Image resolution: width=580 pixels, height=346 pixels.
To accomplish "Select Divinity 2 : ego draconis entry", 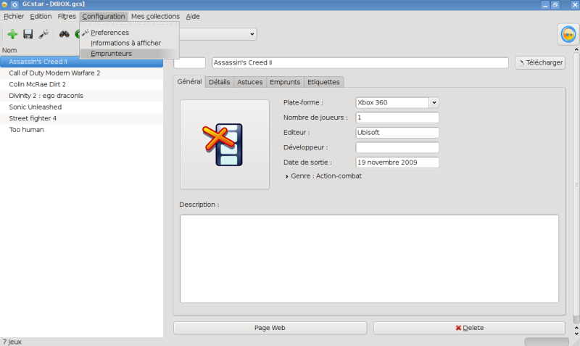I will tap(81, 96).
